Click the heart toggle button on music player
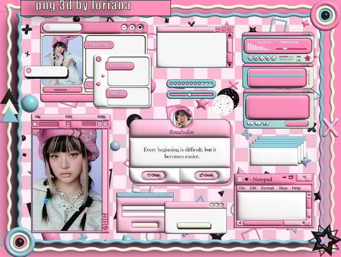The width and height of the screenshot is (341, 257). click(x=299, y=60)
